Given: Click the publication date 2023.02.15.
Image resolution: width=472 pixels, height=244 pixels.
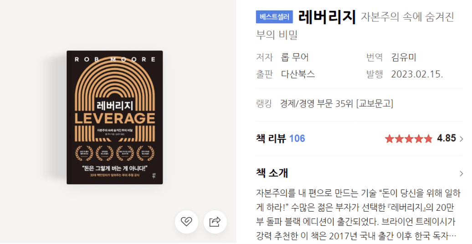Looking at the screenshot, I should click(417, 74).
